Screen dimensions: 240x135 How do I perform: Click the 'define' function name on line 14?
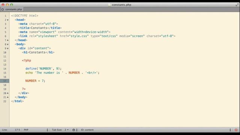(31, 69)
